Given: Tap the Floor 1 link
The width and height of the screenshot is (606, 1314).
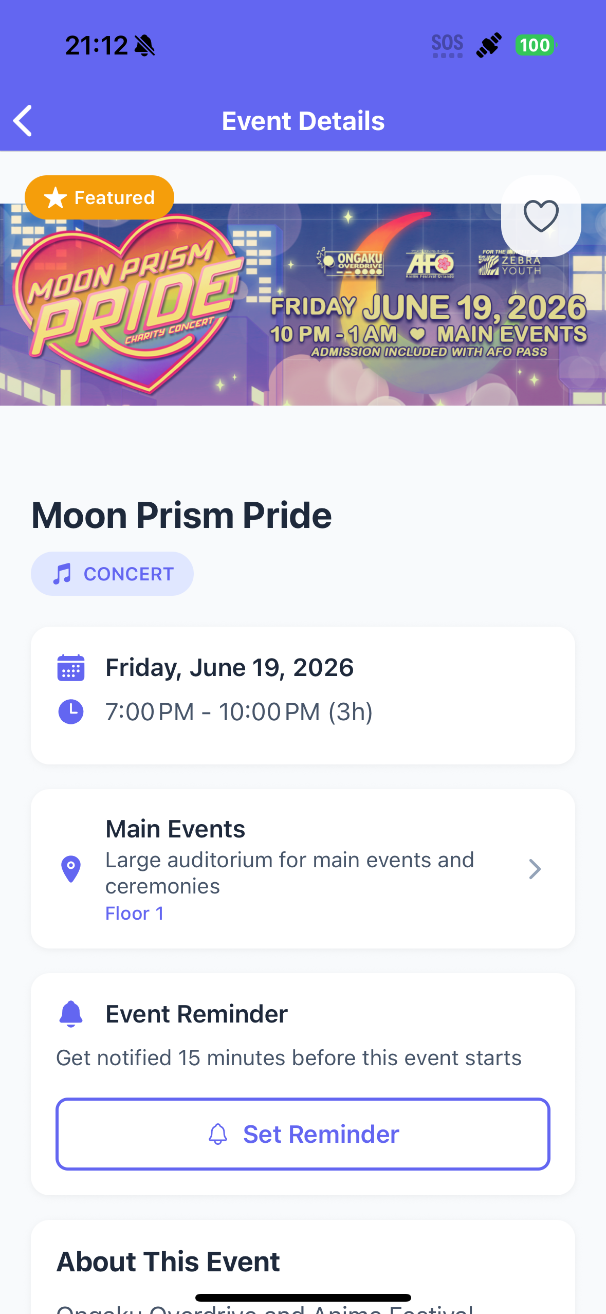Looking at the screenshot, I should 135,914.
